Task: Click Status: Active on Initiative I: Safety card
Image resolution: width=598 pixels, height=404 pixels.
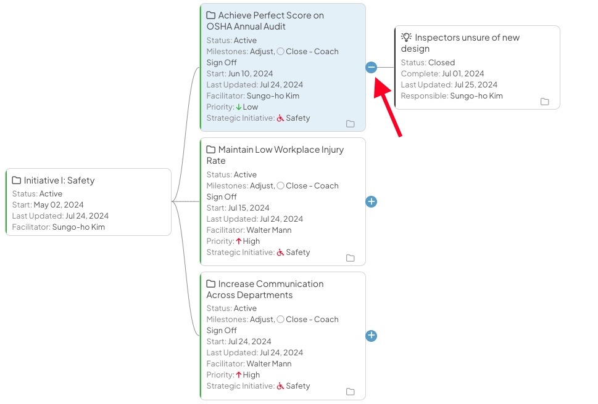Action: tap(38, 193)
